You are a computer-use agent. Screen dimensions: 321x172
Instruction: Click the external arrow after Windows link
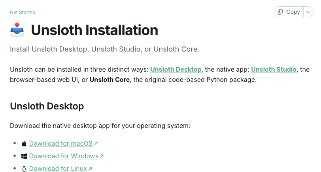point(102,156)
